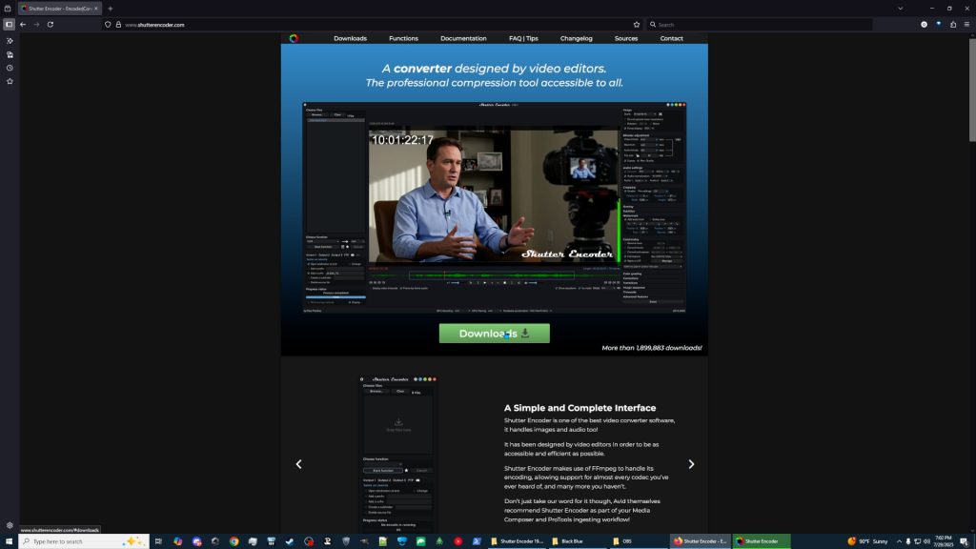This screenshot has height=549, width=976.
Task: Open the AI chatbot sidebar icon
Action: click(x=10, y=41)
